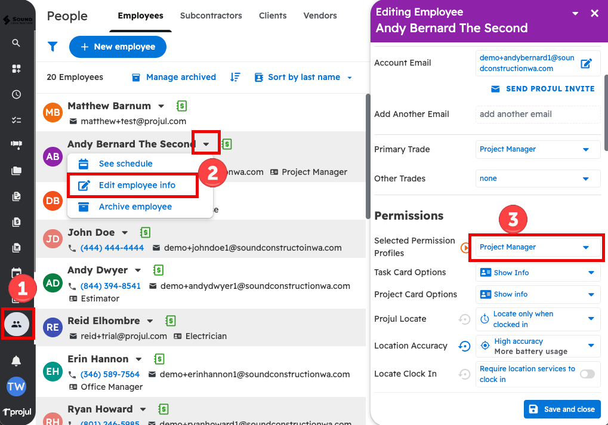The image size is (608, 425).
Task: Open the time clock sidebar icon
Action: click(x=16, y=94)
